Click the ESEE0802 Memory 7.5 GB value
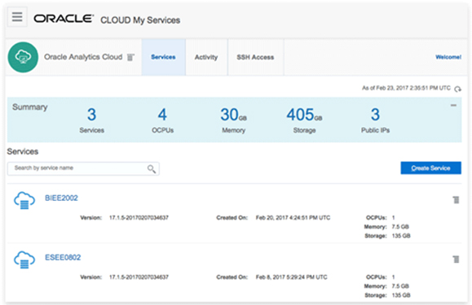The width and height of the screenshot is (472, 305). pyautogui.click(x=400, y=285)
